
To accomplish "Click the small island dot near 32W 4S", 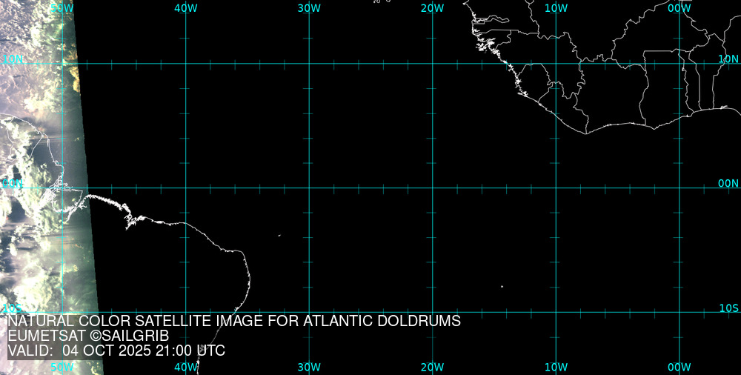I will pyautogui.click(x=279, y=236).
